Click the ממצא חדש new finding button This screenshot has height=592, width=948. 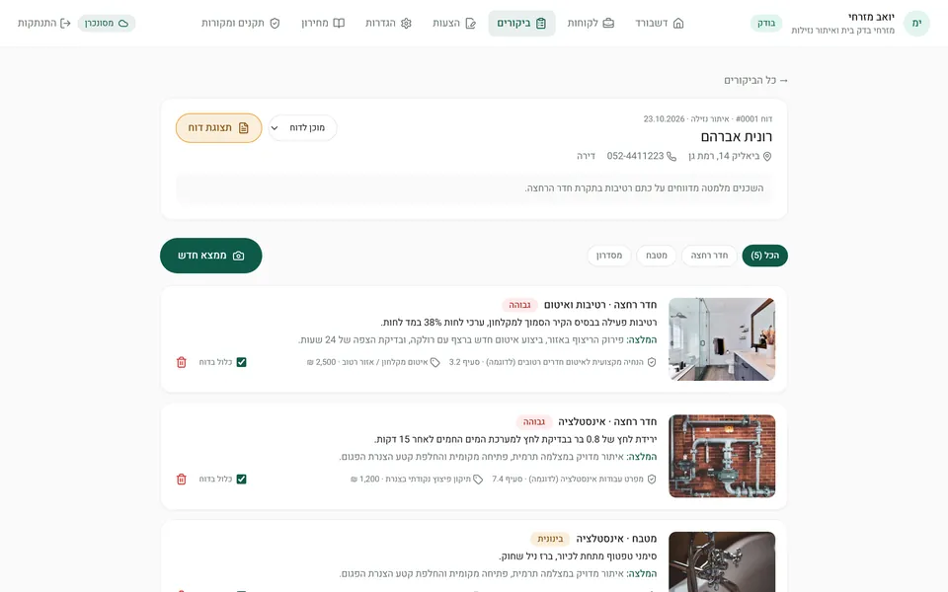coord(211,256)
